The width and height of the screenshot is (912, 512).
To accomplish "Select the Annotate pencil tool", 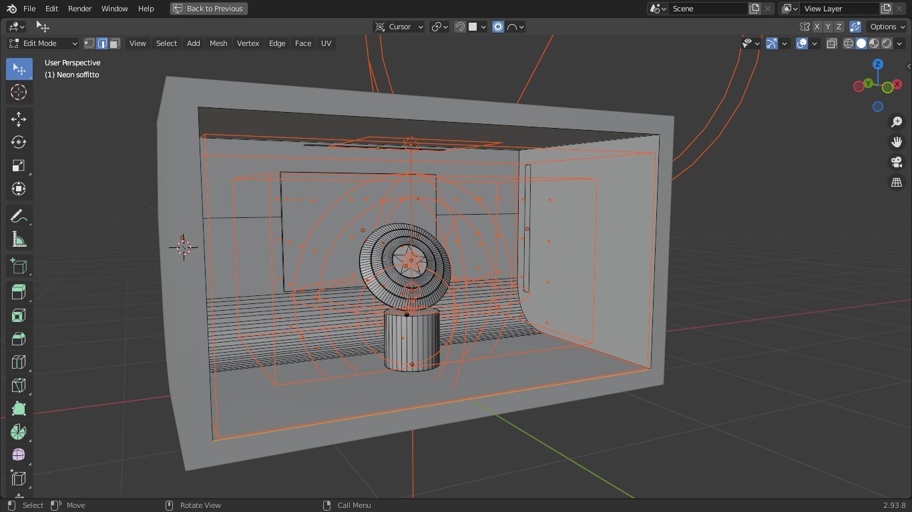I will click(19, 216).
